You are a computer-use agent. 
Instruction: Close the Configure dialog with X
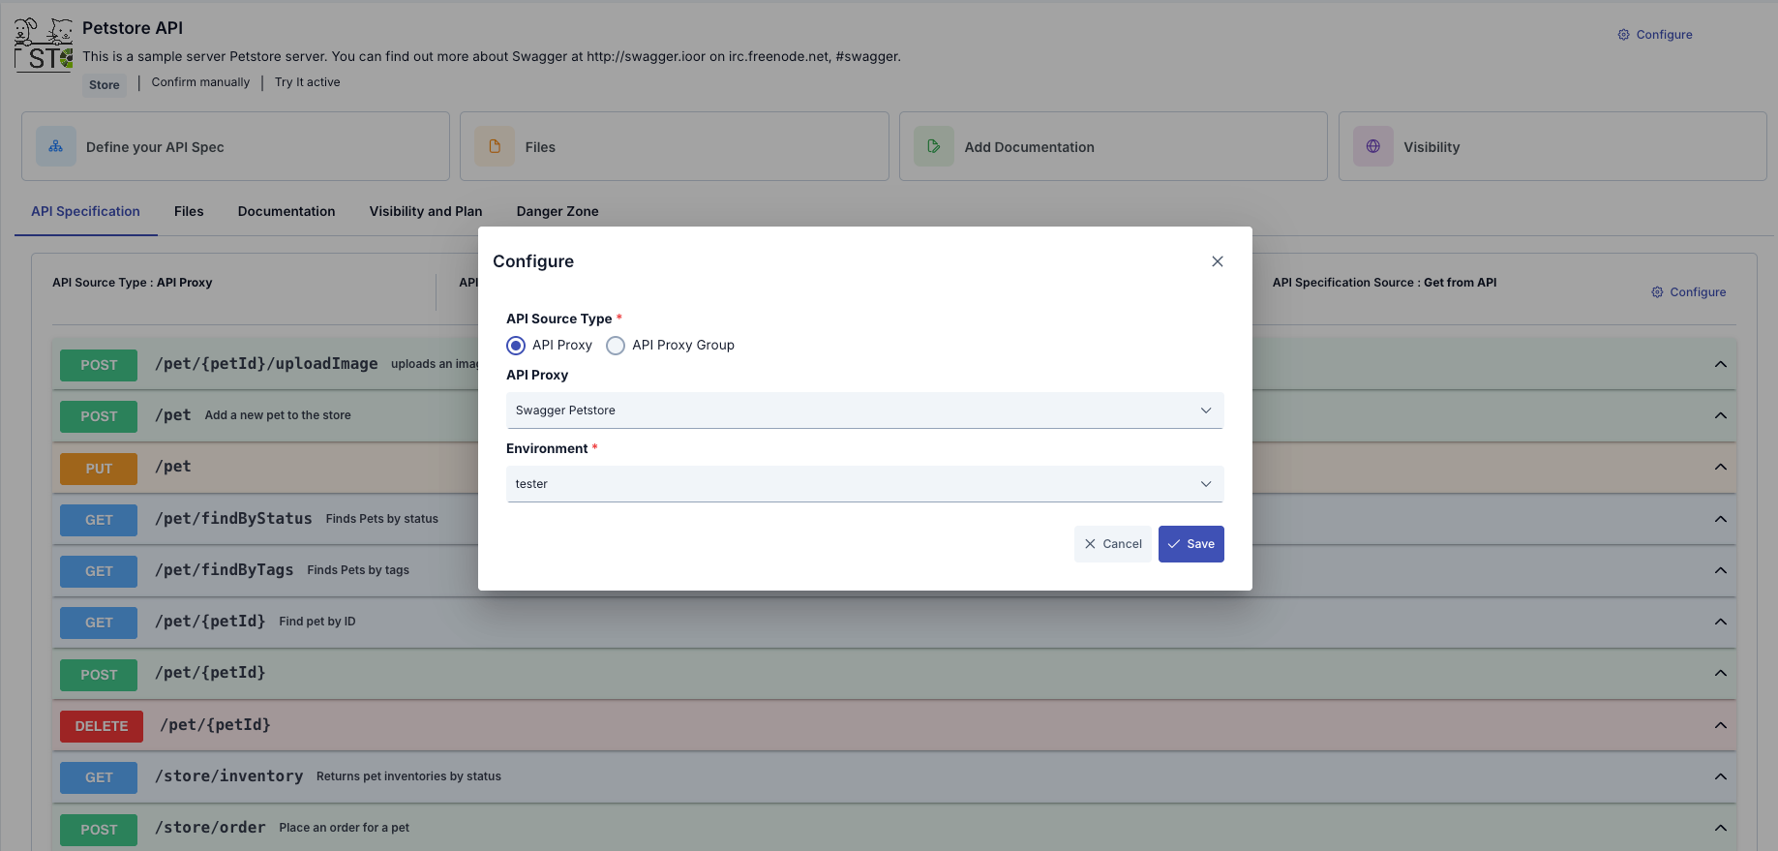tap(1217, 261)
